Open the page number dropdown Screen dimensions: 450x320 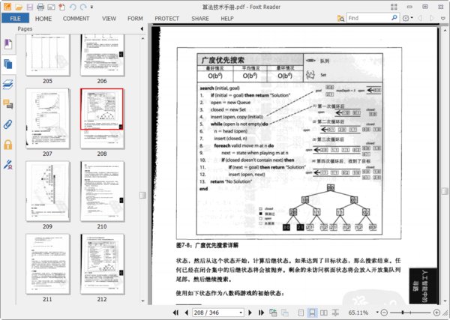[241, 313]
